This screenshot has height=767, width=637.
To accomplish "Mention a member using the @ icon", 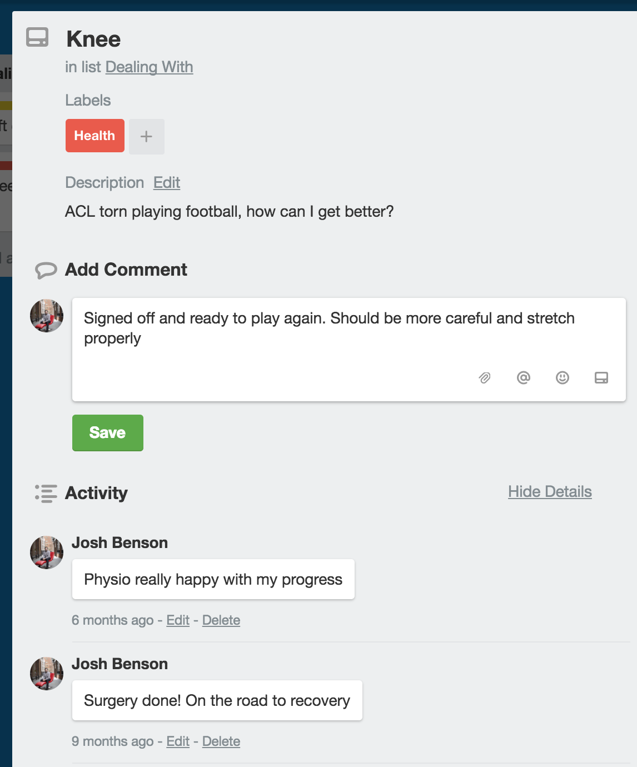I will pyautogui.click(x=524, y=378).
